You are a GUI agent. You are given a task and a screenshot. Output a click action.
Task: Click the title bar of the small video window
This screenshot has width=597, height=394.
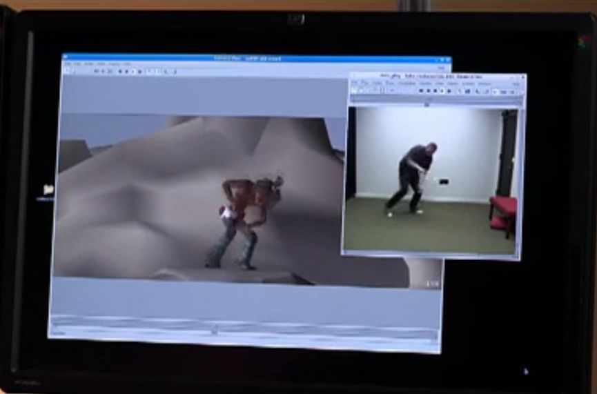[435, 77]
